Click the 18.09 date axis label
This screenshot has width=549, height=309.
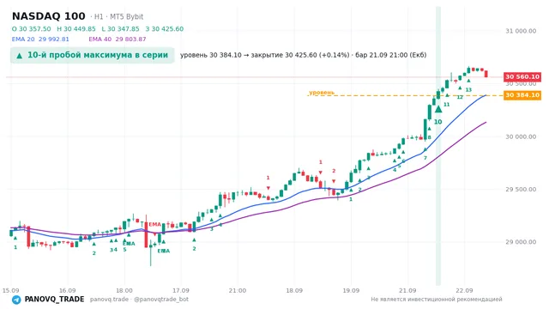click(x=294, y=290)
